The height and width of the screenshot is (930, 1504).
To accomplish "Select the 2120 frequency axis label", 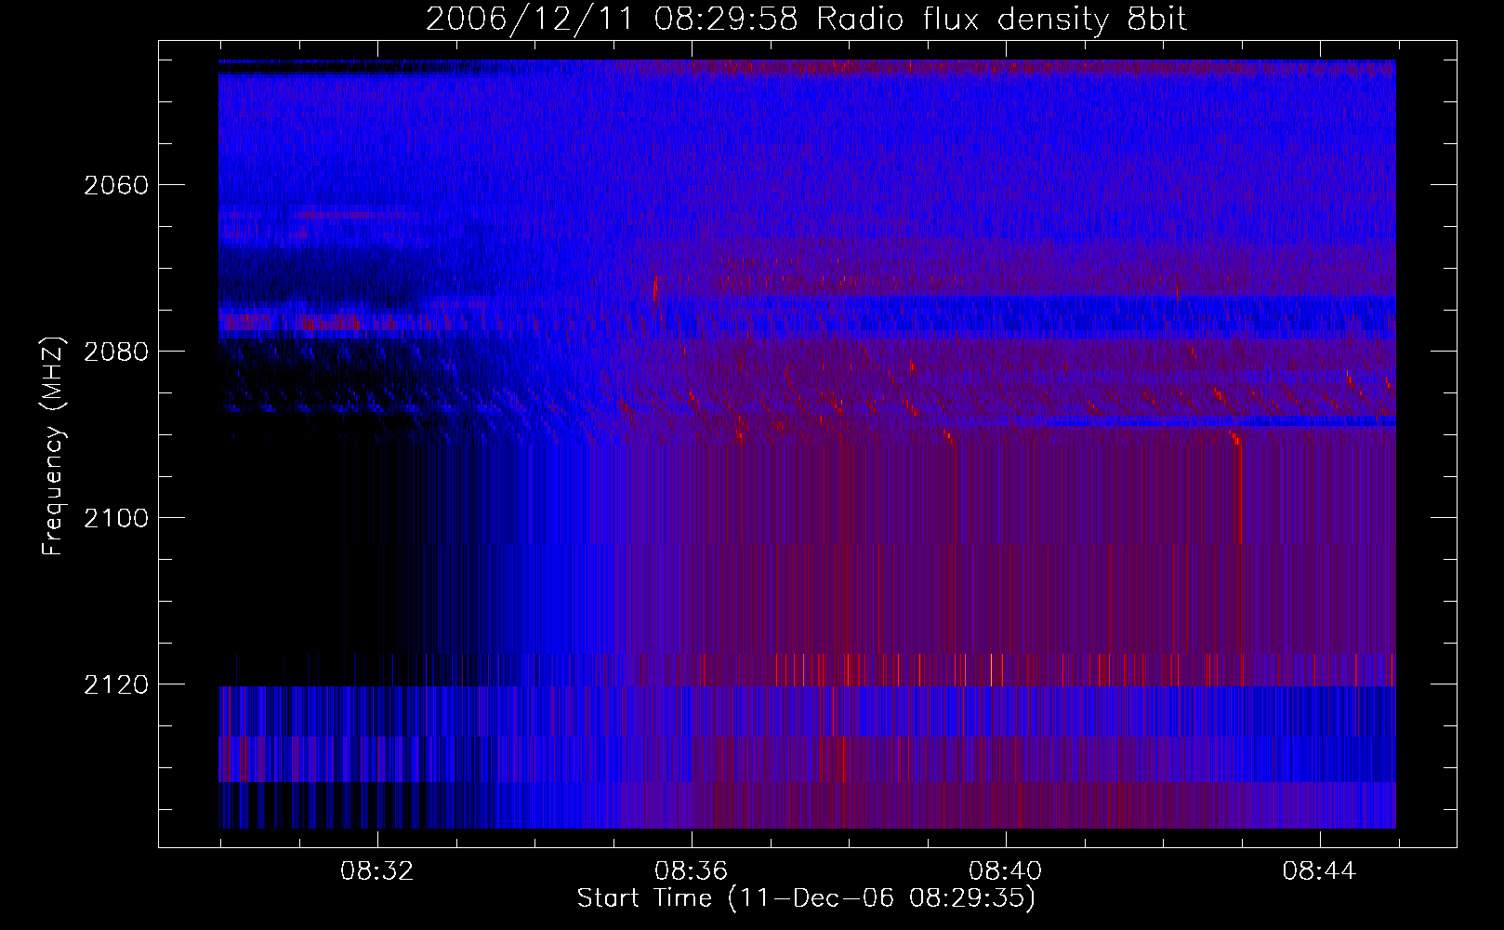I will (x=116, y=684).
